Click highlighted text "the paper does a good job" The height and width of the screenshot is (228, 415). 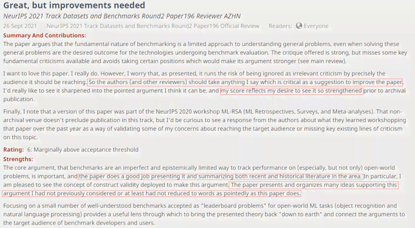[x=221, y=177]
